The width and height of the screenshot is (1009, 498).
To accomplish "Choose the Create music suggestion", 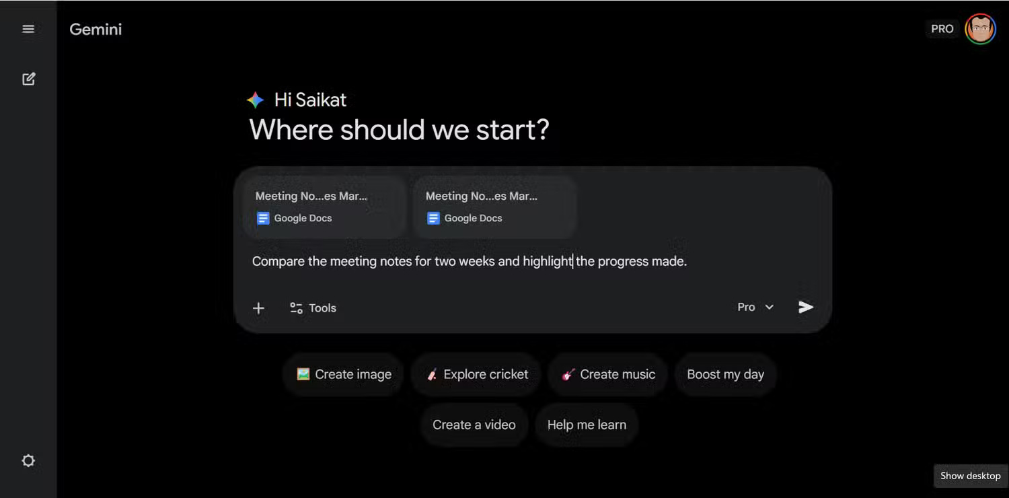I will point(608,375).
